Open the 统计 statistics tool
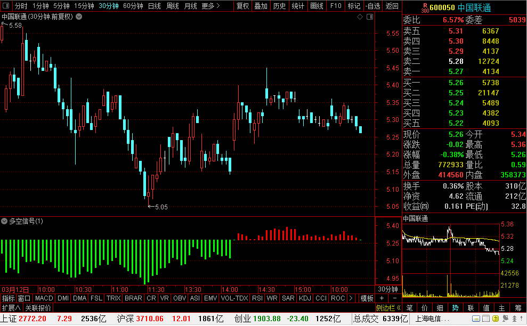Screen dimensions: 527x326 point(298,6)
